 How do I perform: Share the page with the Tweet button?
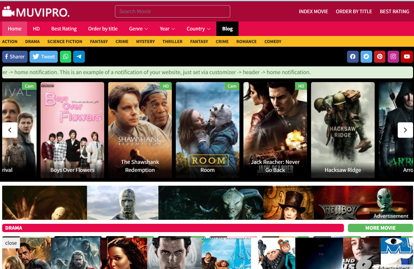[44, 57]
